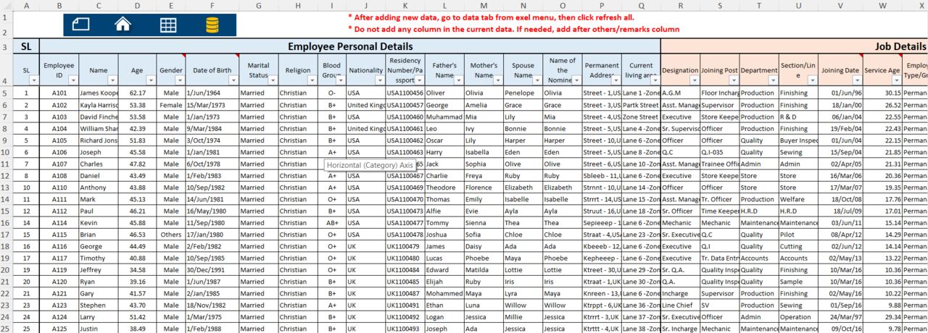Screen dimensions: 928x333
Task: Open Nationality filter dropdown
Action: point(379,80)
